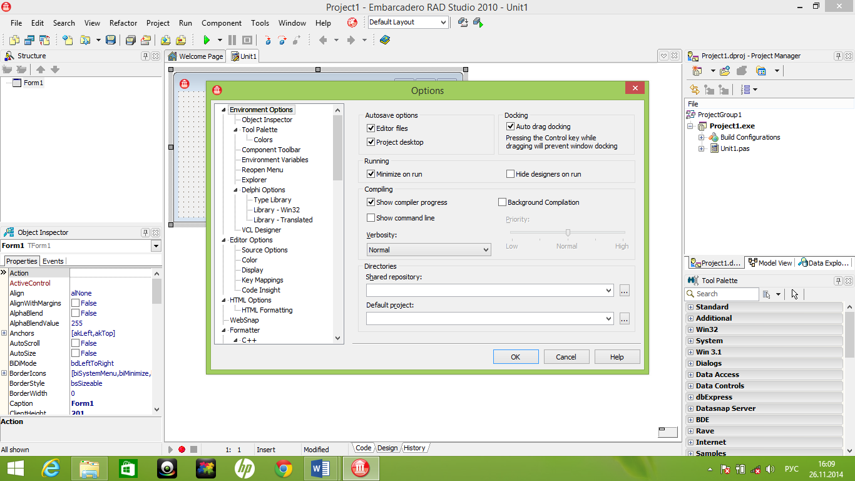
Task: Click the Program Pause toolbar icon
Action: [x=232, y=40]
